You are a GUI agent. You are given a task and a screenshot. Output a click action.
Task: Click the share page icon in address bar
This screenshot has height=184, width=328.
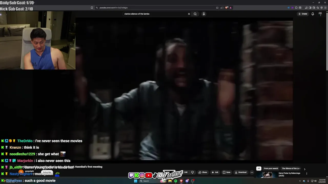[222, 8]
